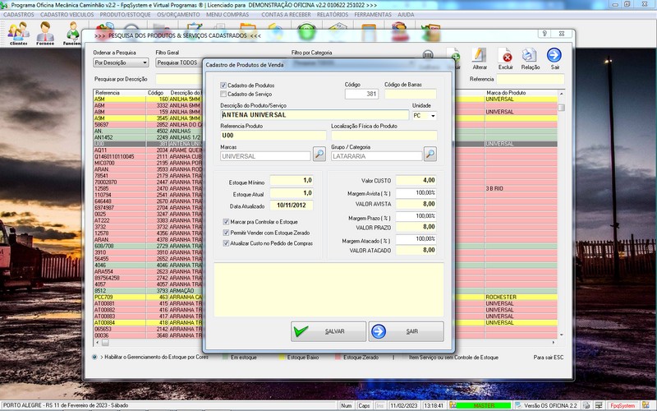Click the Código de Barras field

click(410, 94)
